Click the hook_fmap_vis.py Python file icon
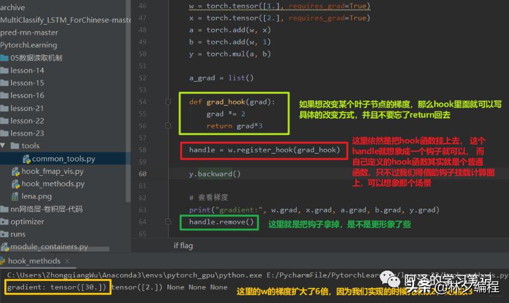Screen dimensions: 509x303 16,171
